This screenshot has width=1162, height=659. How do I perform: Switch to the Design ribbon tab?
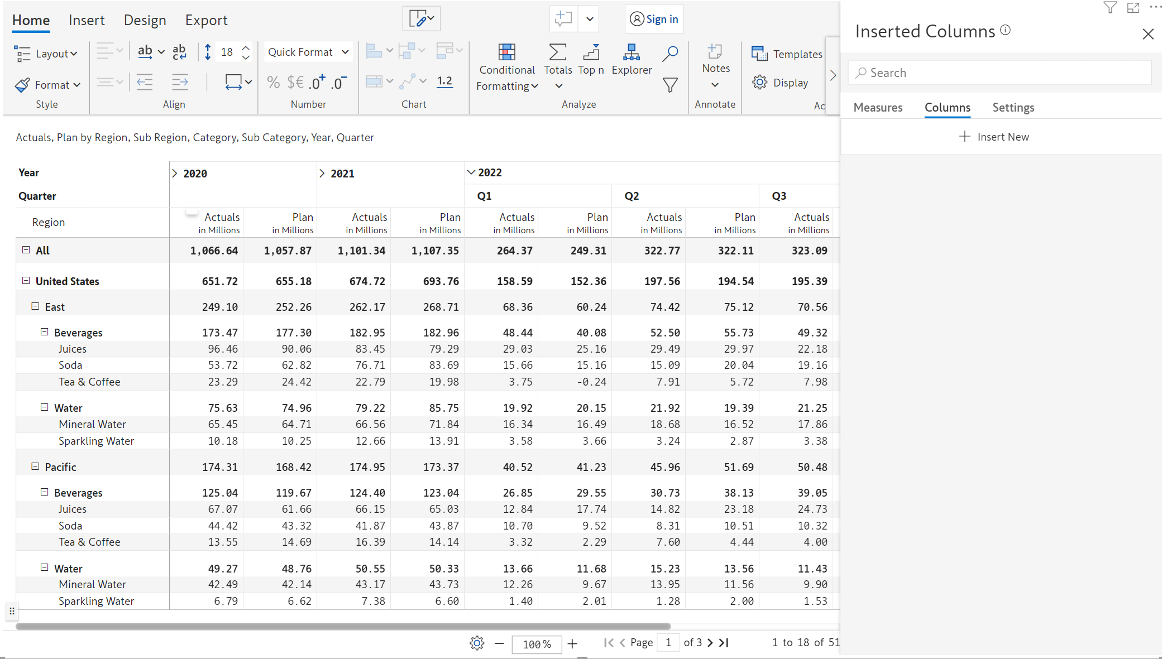pos(145,20)
